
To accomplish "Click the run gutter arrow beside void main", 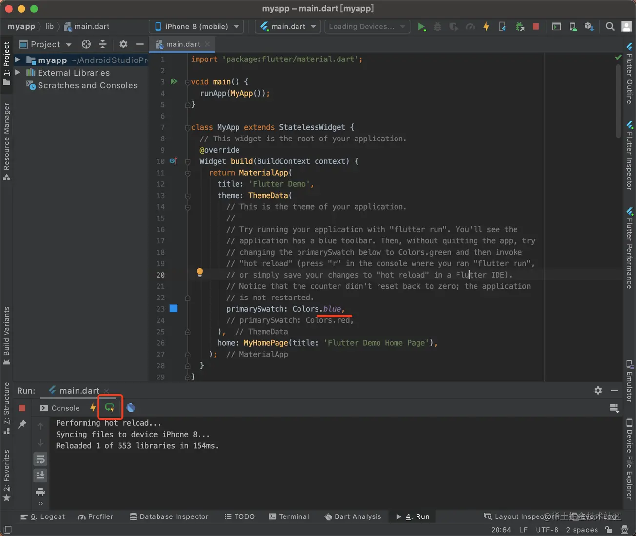I will (174, 81).
